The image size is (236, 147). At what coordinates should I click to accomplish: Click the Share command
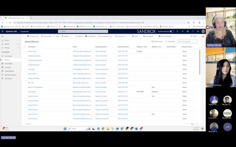click(x=194, y=36)
